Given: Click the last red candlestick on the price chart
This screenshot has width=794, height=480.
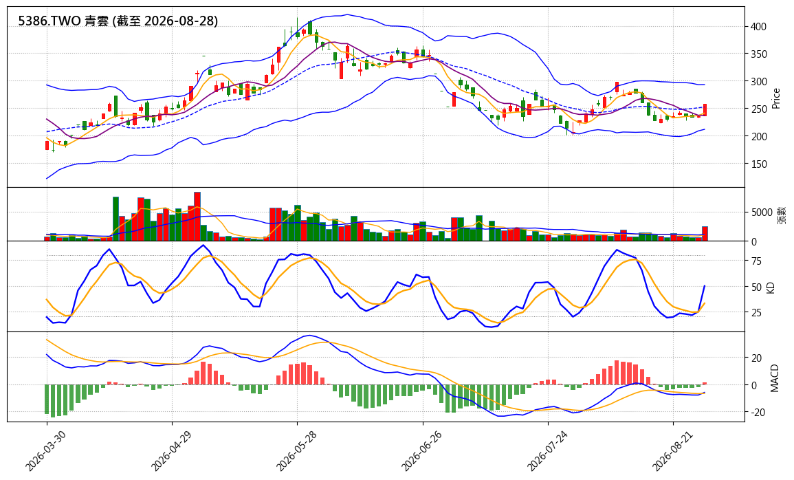Looking at the screenshot, I should point(705,110).
